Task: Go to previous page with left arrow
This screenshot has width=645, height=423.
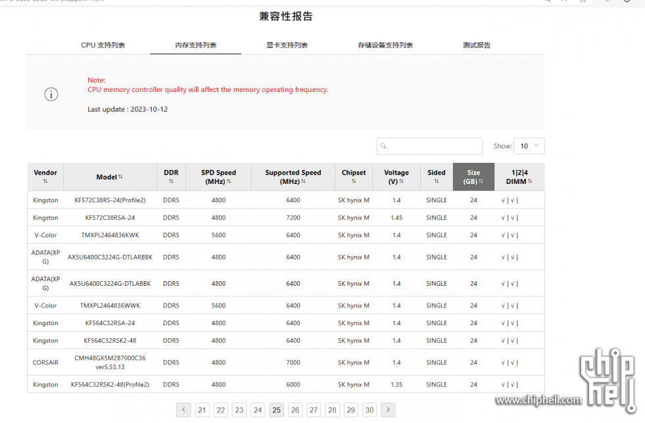Action: (x=183, y=410)
